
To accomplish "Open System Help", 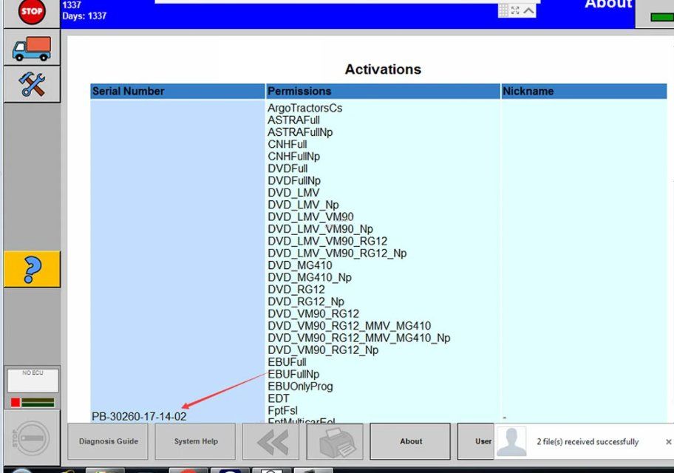I will (x=196, y=442).
